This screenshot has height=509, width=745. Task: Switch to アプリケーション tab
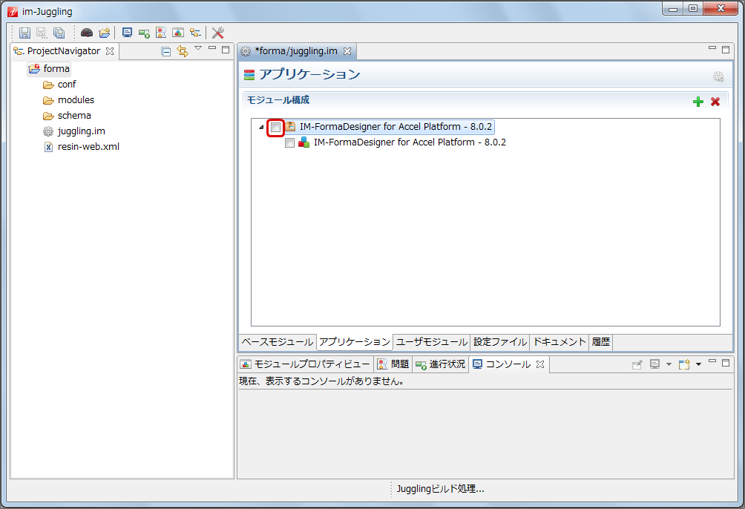click(x=355, y=342)
